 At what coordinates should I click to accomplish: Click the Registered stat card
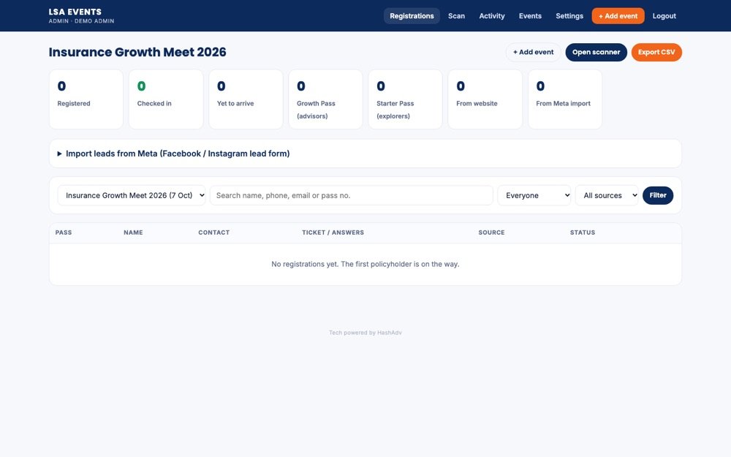point(86,99)
